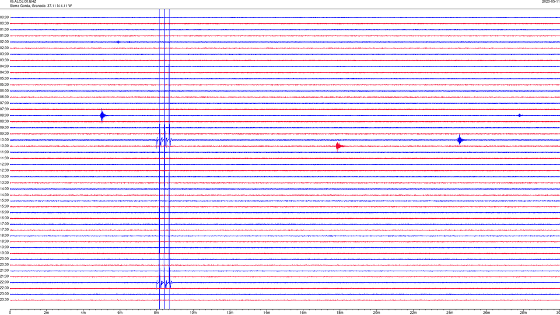Click the 12:00 time label
The width and height of the screenshot is (560, 315).
click(x=5, y=164)
